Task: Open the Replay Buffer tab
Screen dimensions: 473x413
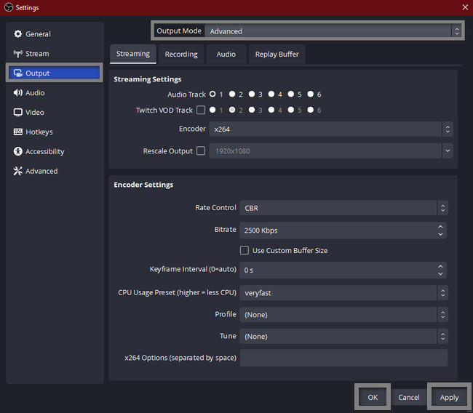Action: point(277,55)
